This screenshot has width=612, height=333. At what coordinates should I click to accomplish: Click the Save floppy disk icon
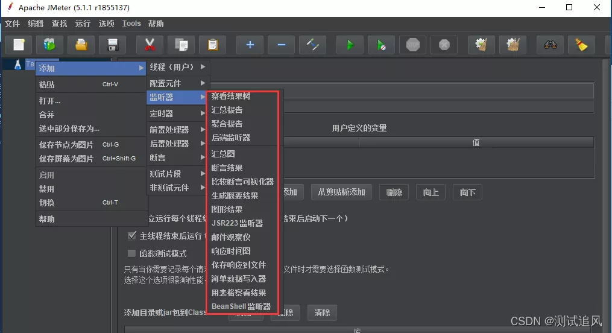tap(112, 45)
